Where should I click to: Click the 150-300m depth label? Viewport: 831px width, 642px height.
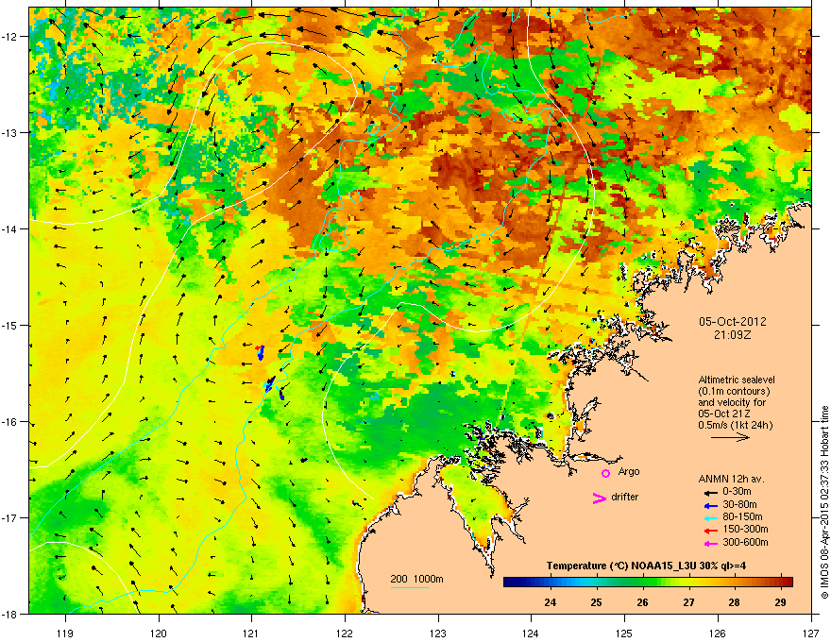[745, 529]
